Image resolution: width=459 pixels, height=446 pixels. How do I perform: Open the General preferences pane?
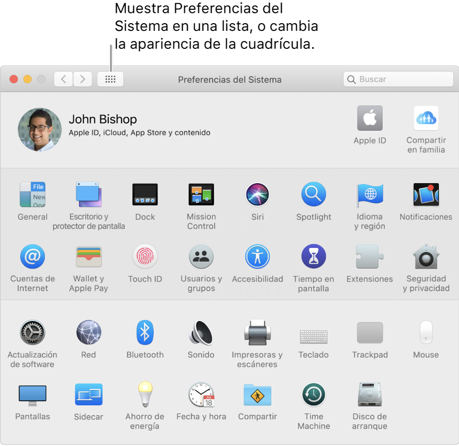(x=32, y=194)
